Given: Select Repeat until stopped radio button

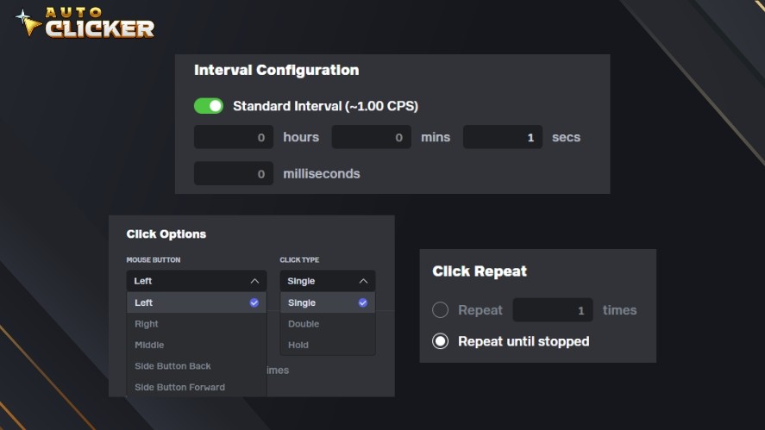Looking at the screenshot, I should (440, 340).
